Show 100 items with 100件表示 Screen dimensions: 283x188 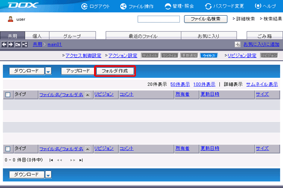pos(204,84)
